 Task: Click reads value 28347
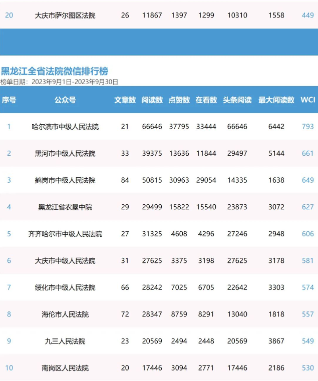pos(152,314)
